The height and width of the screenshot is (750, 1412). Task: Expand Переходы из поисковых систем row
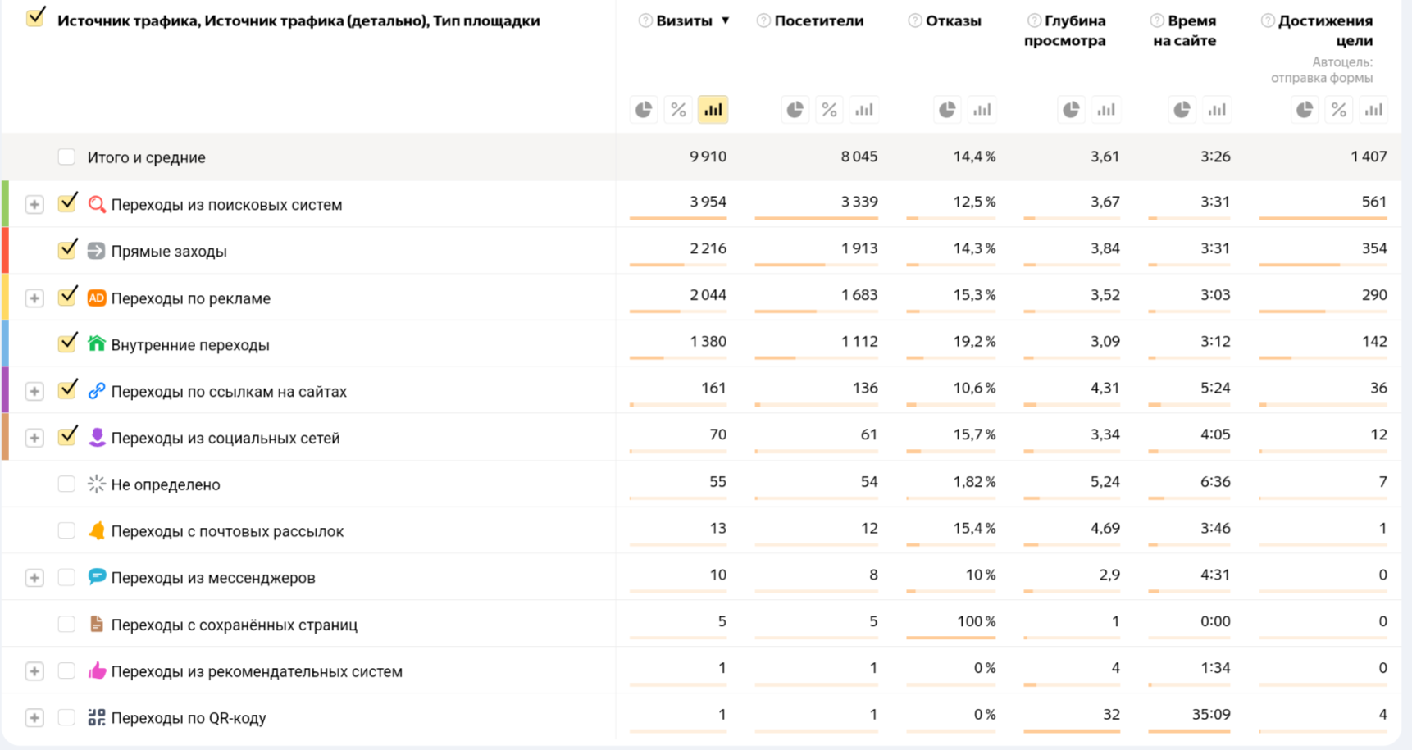tap(34, 205)
